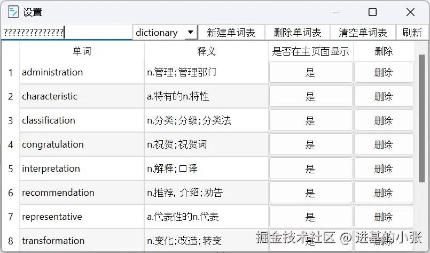Select definition cell n.分类;分级;分类法

point(206,120)
